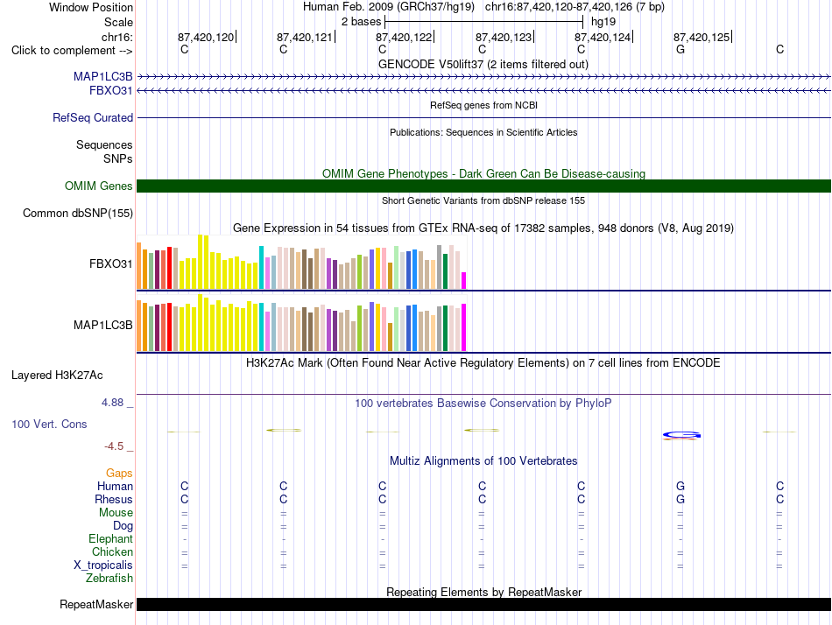Click the FBXO31 gene track label

pyautogui.click(x=111, y=91)
